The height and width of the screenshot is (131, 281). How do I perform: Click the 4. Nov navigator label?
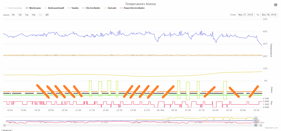point(74,123)
